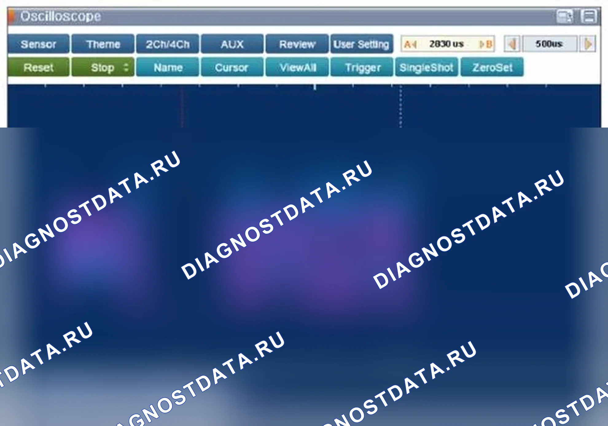Click the 500us time base field

(x=549, y=44)
